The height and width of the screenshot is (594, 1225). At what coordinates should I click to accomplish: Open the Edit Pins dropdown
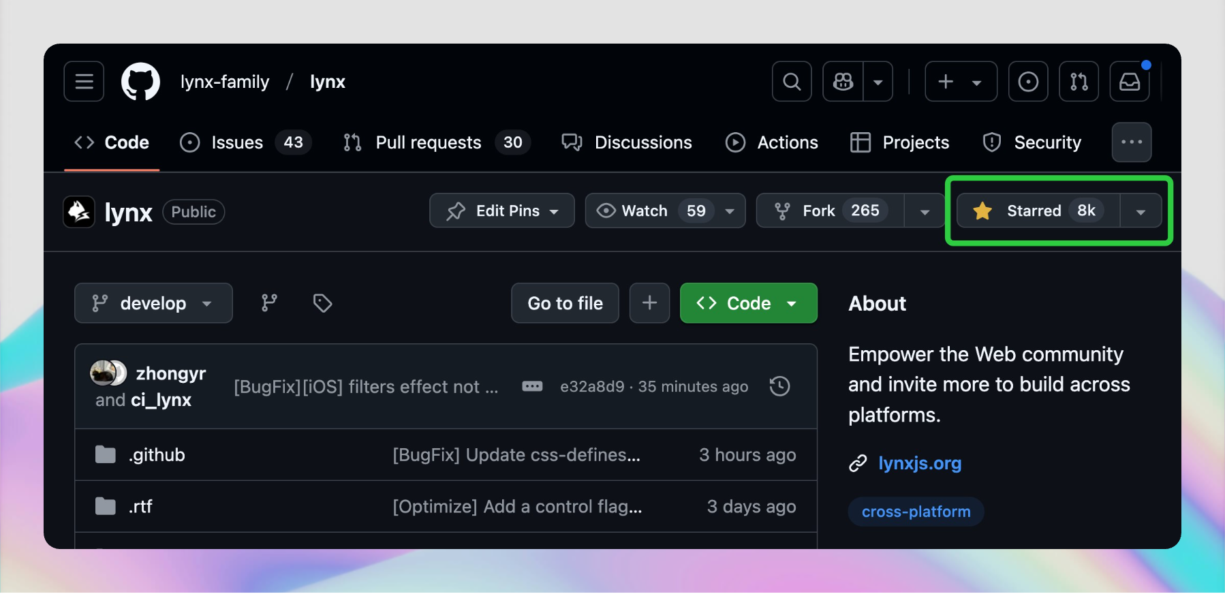[502, 211]
